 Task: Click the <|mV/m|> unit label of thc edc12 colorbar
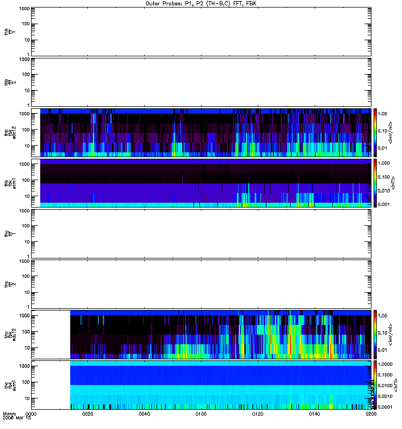[391, 334]
